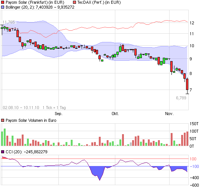Click the -400 CCI axis label
This screenshot has height=193, width=204.
[194, 178]
